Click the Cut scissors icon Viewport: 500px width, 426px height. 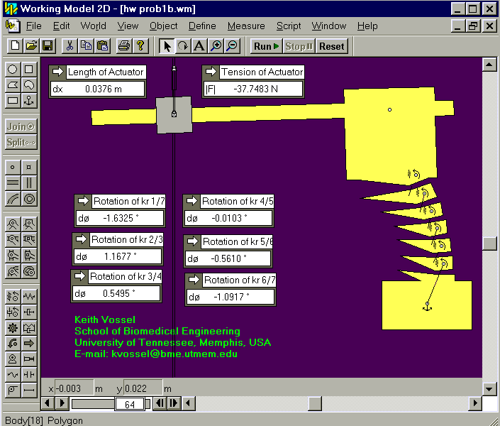point(70,46)
